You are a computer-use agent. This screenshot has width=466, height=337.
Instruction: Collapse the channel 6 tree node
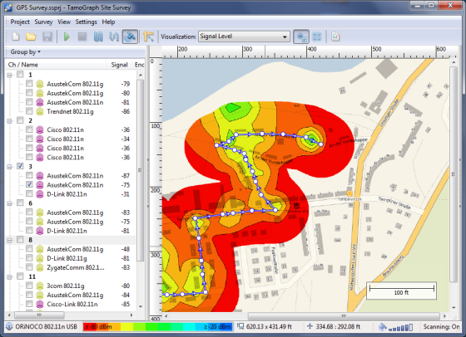9,203
